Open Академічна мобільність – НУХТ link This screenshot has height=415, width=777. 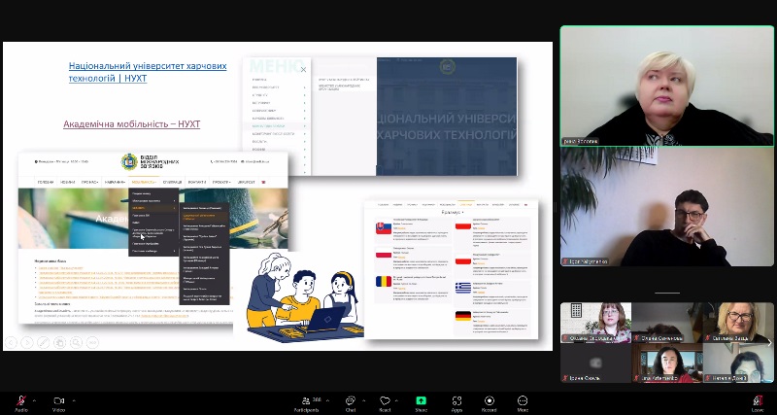pos(132,124)
